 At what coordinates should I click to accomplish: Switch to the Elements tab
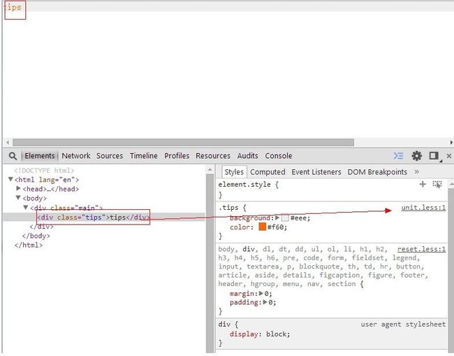pos(40,156)
